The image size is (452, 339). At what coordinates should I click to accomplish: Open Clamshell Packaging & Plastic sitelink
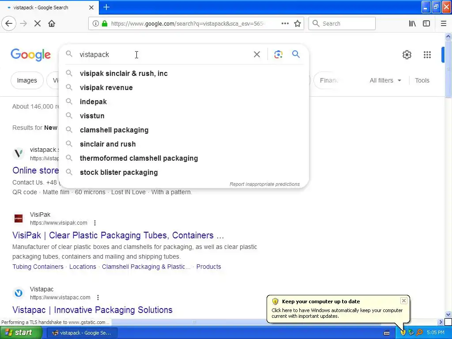(x=146, y=267)
